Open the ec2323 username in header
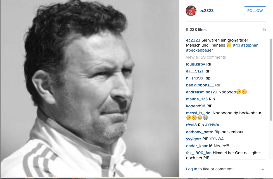The width and height of the screenshot is (273, 179). click(206, 11)
